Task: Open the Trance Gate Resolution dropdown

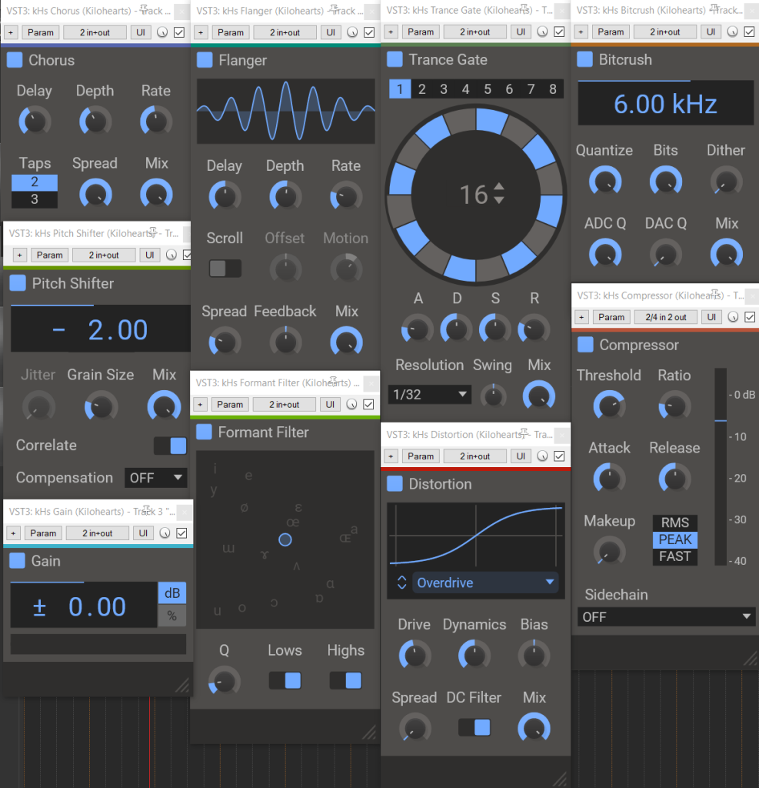Action: [x=429, y=395]
